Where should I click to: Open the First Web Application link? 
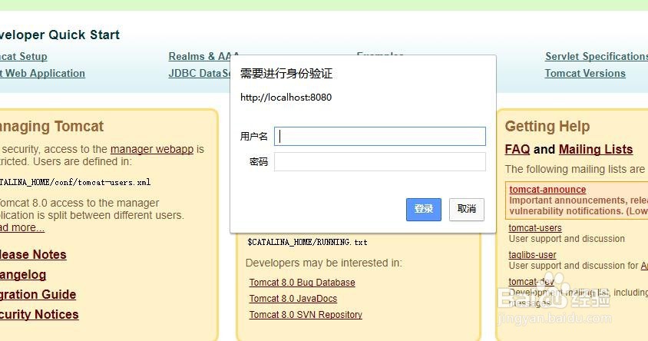(x=42, y=73)
